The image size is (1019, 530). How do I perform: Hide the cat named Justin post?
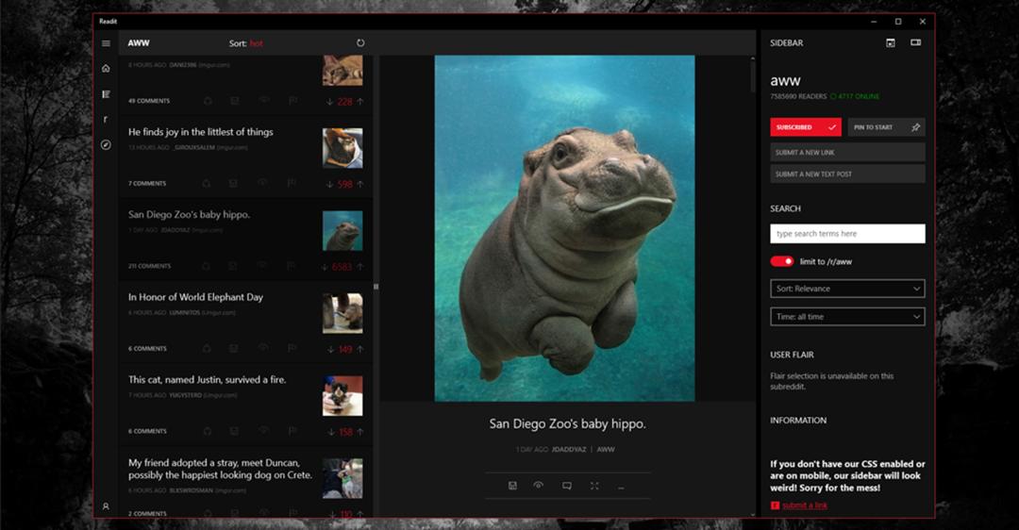point(263,431)
